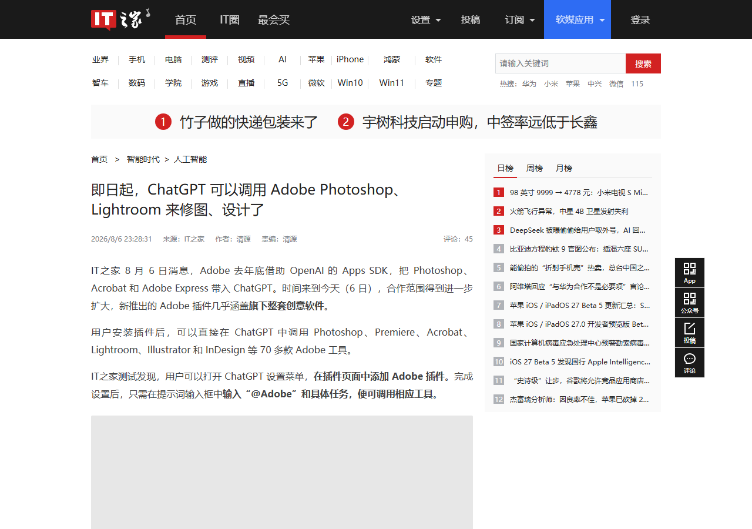
Task: Open the Win10 category
Action: pos(350,83)
